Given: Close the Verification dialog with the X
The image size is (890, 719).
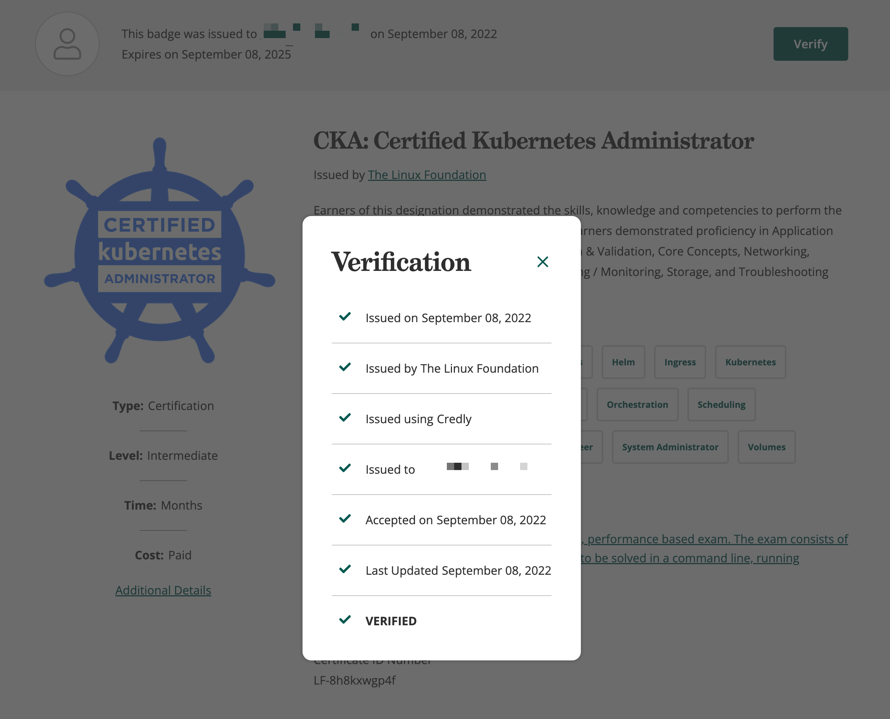Looking at the screenshot, I should 542,262.
